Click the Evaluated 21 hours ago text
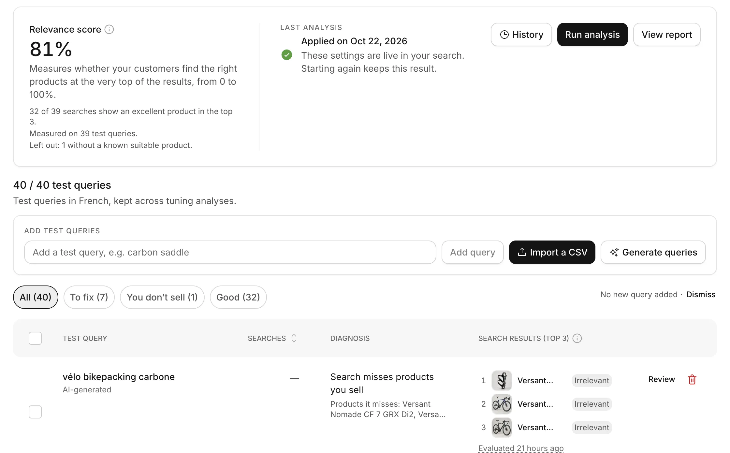The width and height of the screenshot is (730, 453). click(521, 448)
